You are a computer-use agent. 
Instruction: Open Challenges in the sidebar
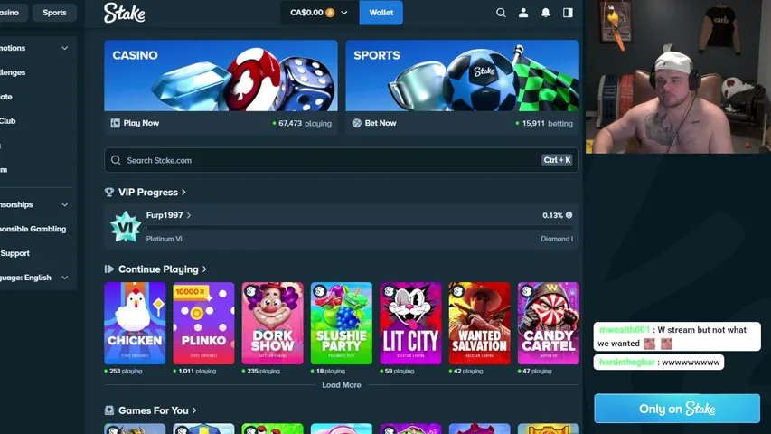[13, 72]
